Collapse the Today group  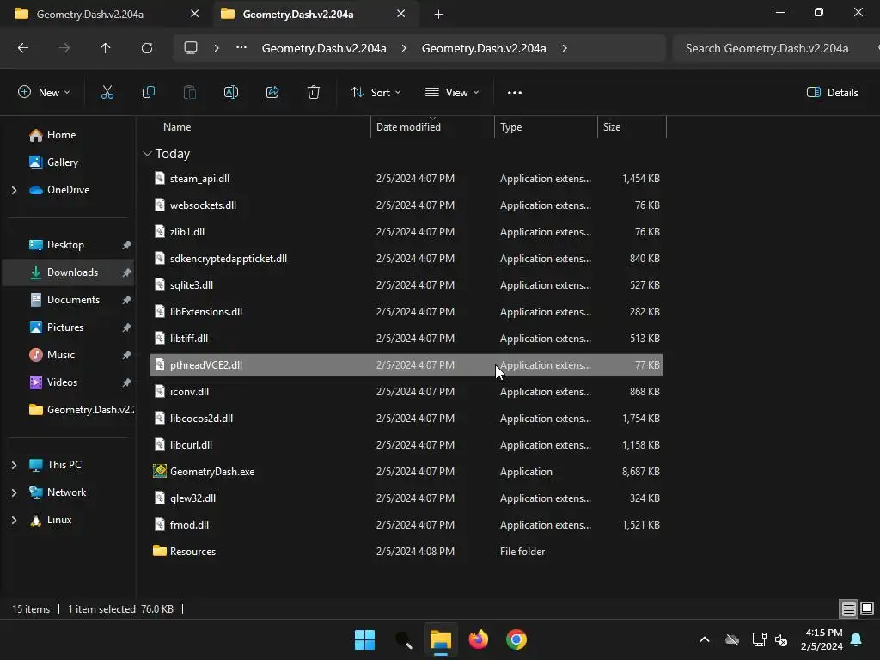[147, 154]
